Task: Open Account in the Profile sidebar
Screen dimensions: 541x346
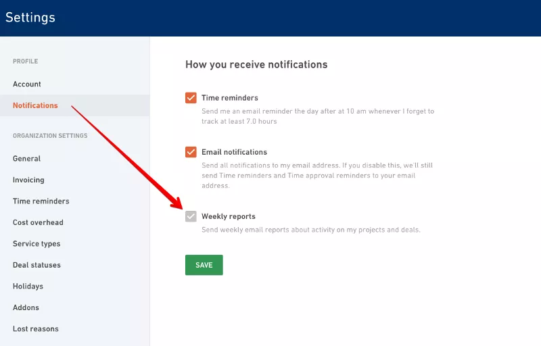Action: (27, 84)
